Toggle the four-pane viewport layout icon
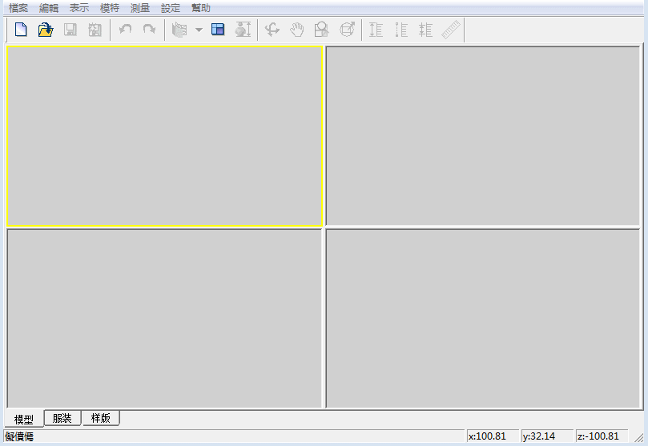 (x=218, y=30)
